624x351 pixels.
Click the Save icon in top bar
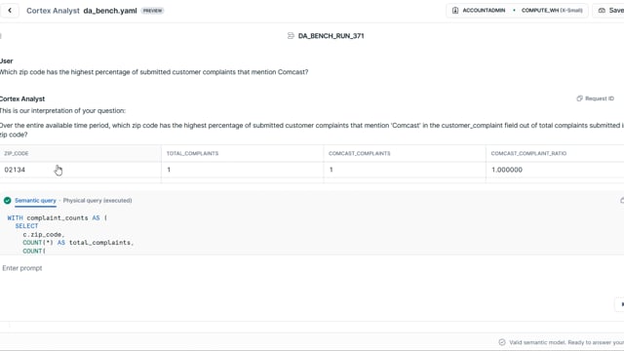tap(602, 11)
